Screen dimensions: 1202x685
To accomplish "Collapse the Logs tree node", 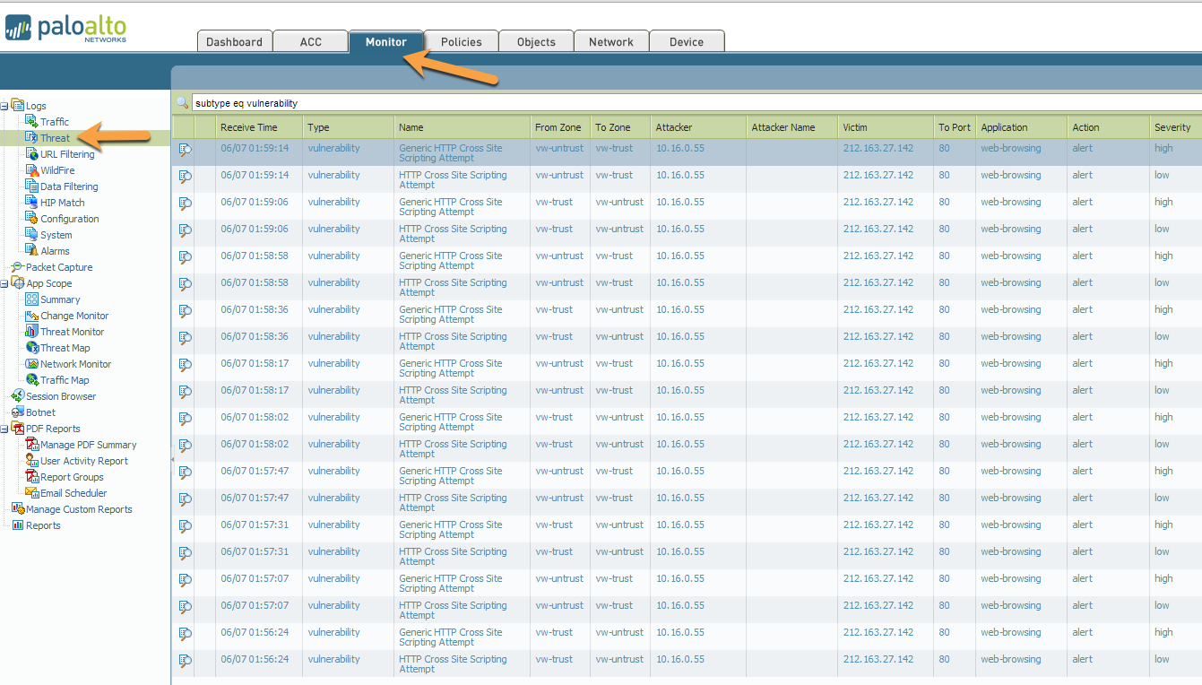I will click(4, 106).
